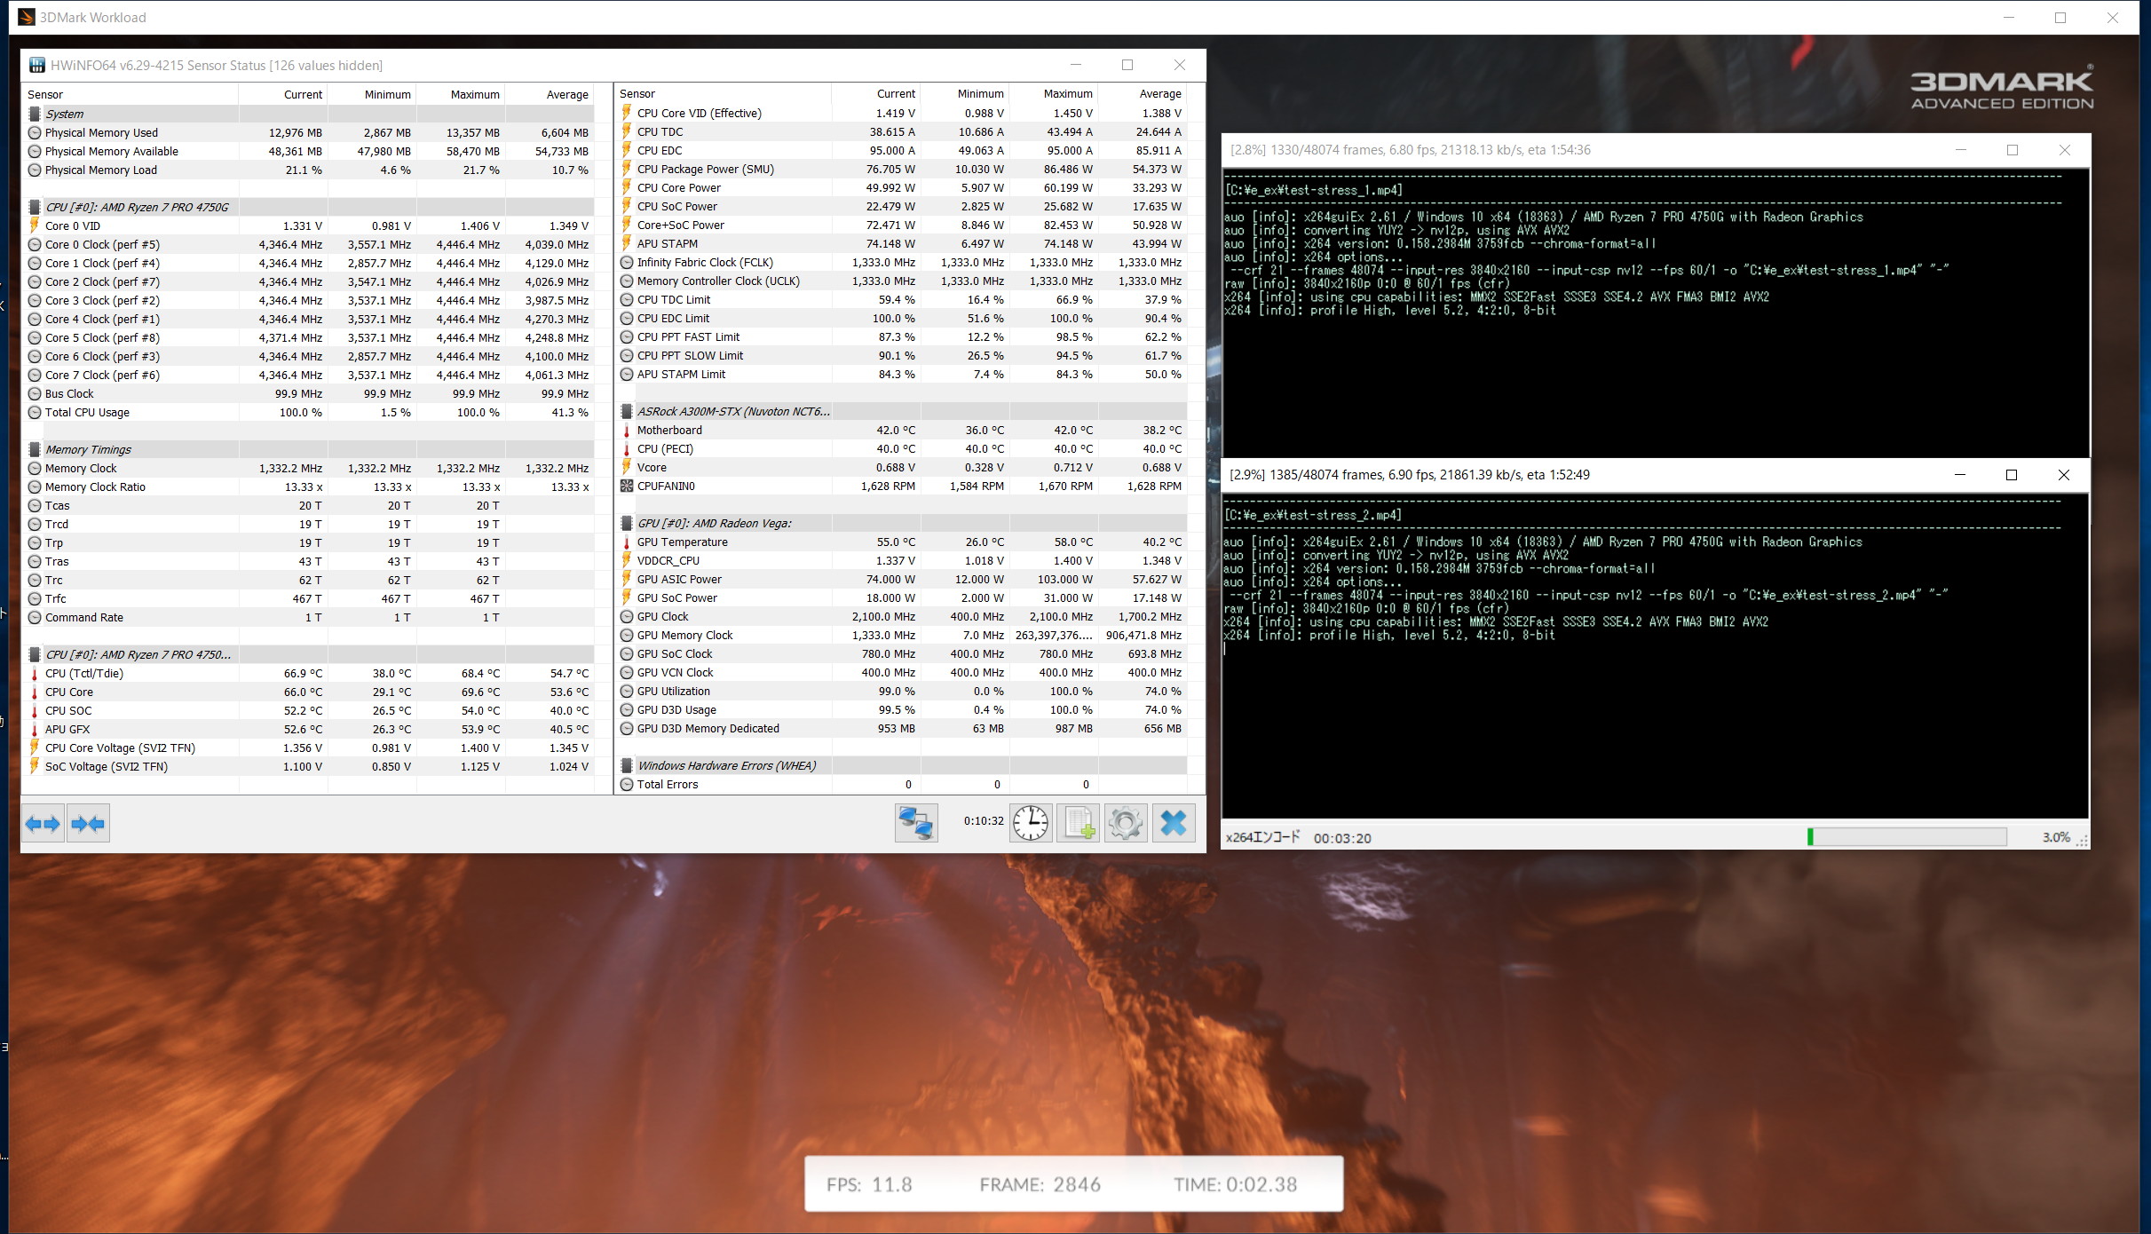Minimize the test-stress_1 encoder window
This screenshot has height=1234, width=2151.
[x=1960, y=150]
